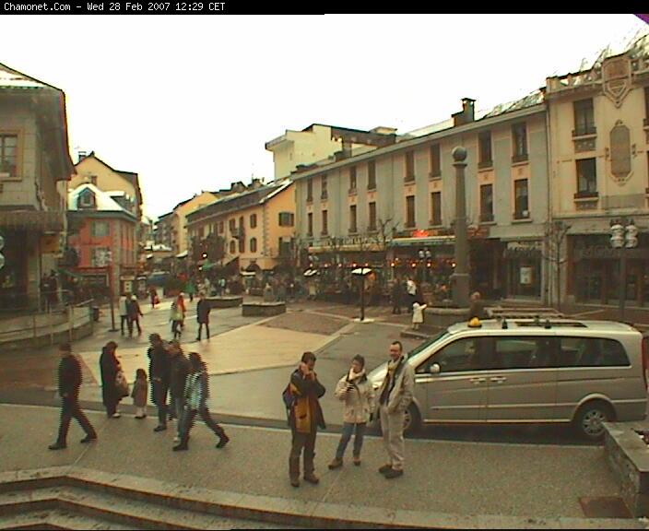Open the webcam image of the town square
Viewport: 649px width, 531px height.
coord(324,272)
